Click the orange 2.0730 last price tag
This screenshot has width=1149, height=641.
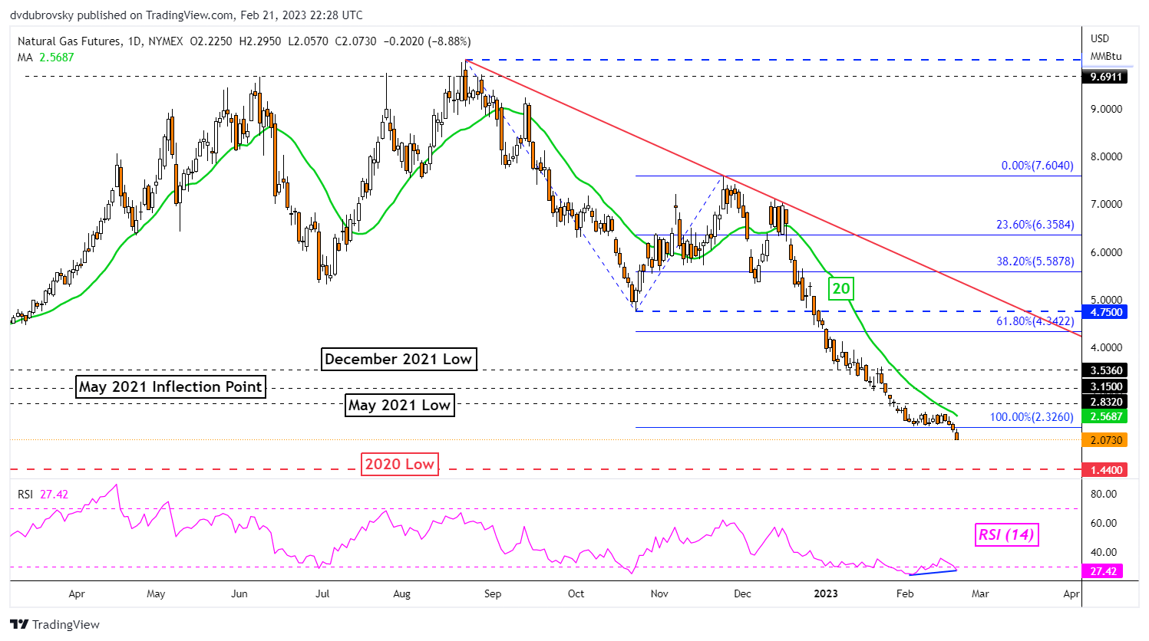tap(1104, 440)
